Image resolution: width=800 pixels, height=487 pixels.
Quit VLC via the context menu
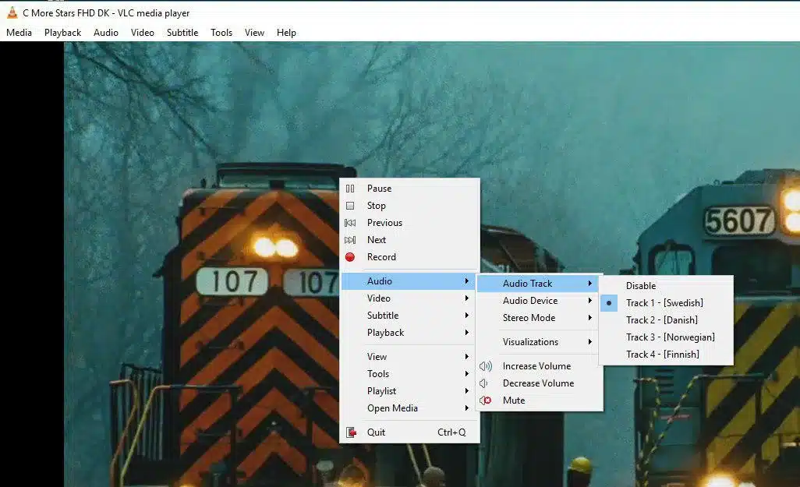click(376, 432)
